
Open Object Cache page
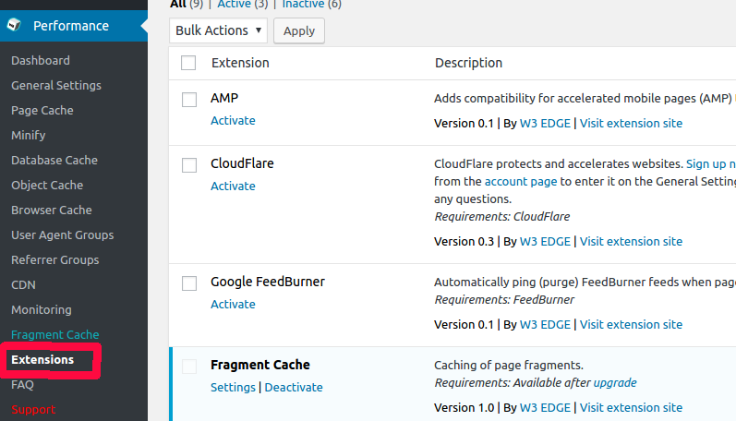tap(47, 185)
